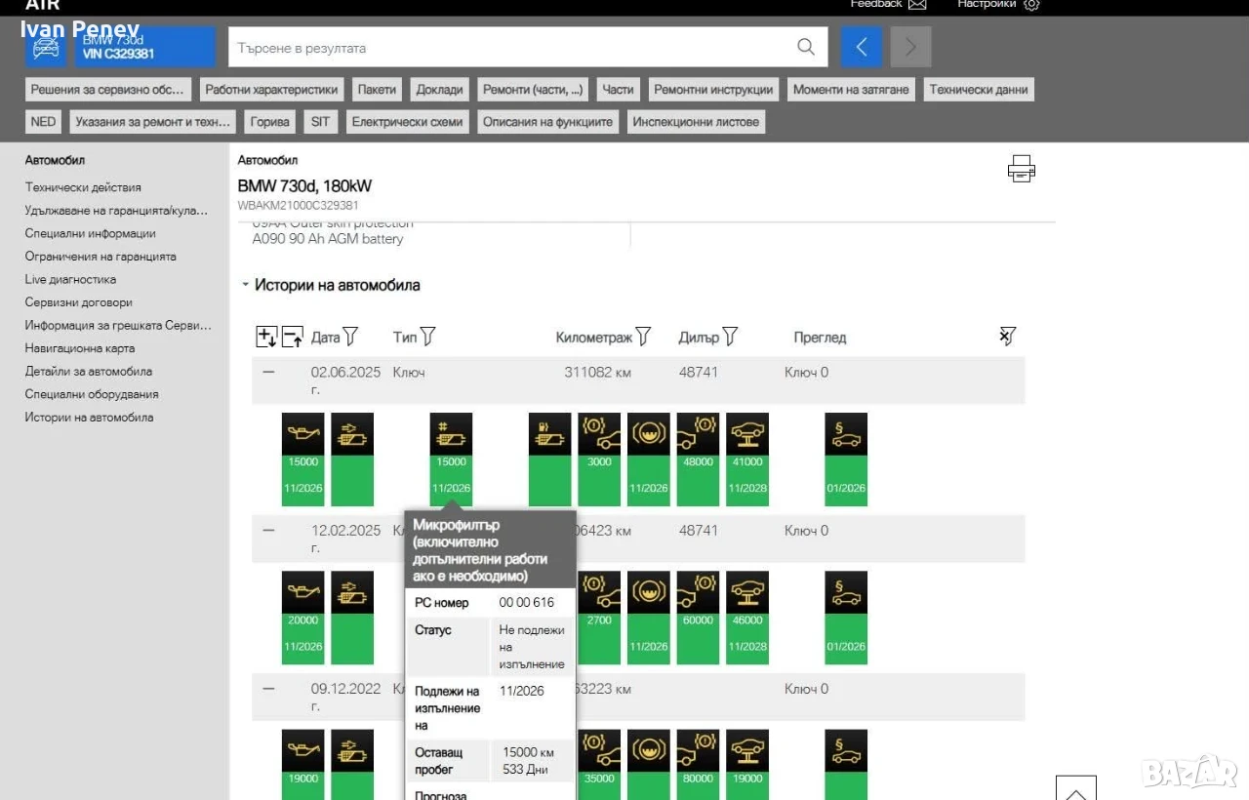Open Технически данни tab

pyautogui.click(x=979, y=90)
